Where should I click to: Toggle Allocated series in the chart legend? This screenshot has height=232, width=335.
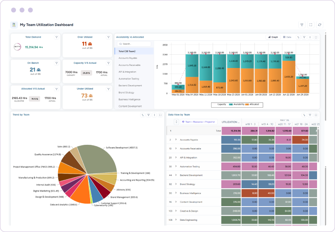tap(252, 104)
